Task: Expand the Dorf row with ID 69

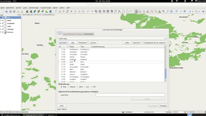Action: point(62,62)
